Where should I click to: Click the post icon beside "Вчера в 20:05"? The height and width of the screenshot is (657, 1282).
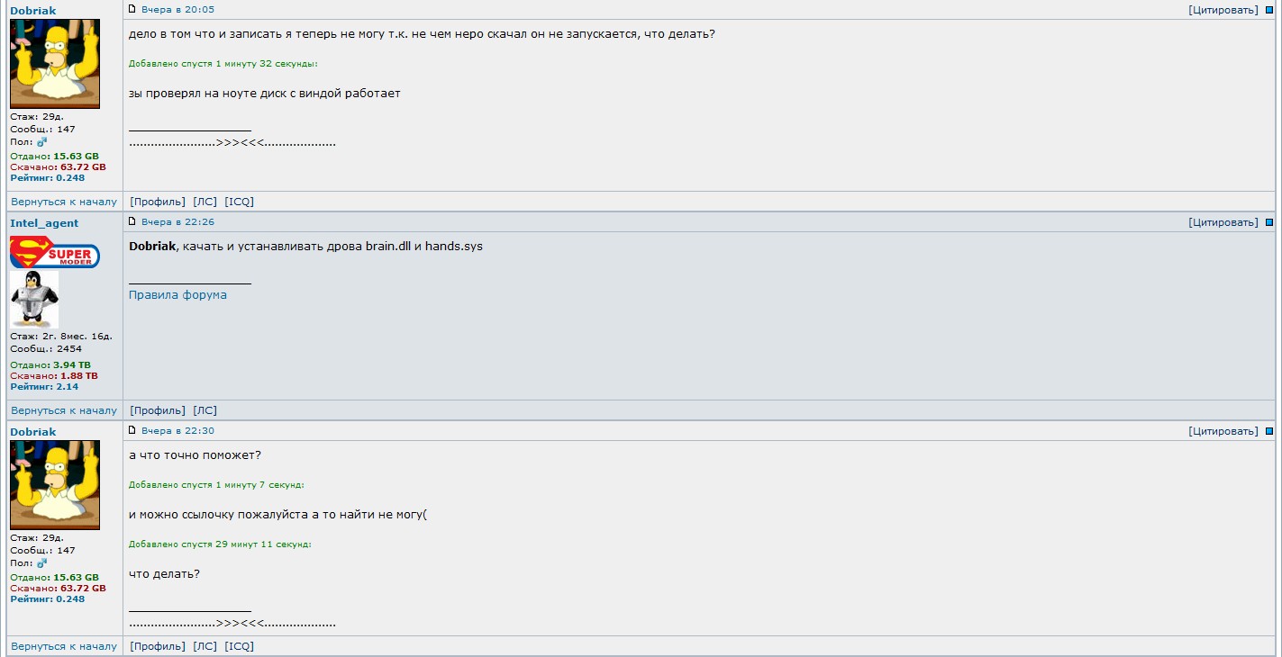(132, 9)
